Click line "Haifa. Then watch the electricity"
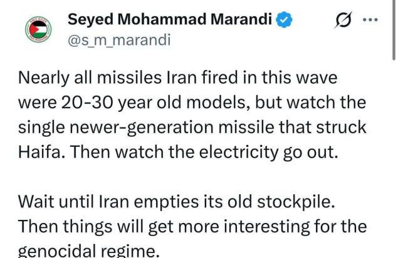This screenshot has width=398, height=258. coord(178,152)
